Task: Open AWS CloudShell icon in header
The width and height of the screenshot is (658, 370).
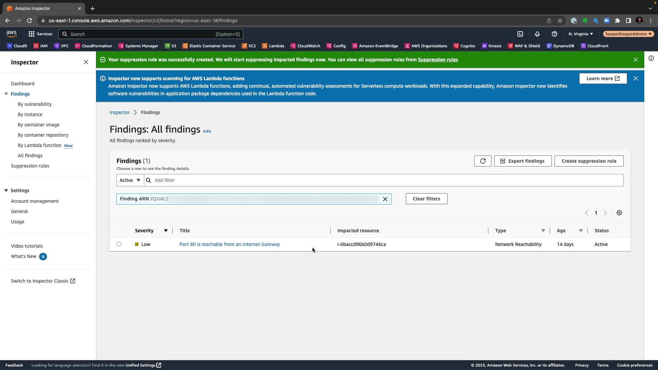Action: [x=520, y=34]
